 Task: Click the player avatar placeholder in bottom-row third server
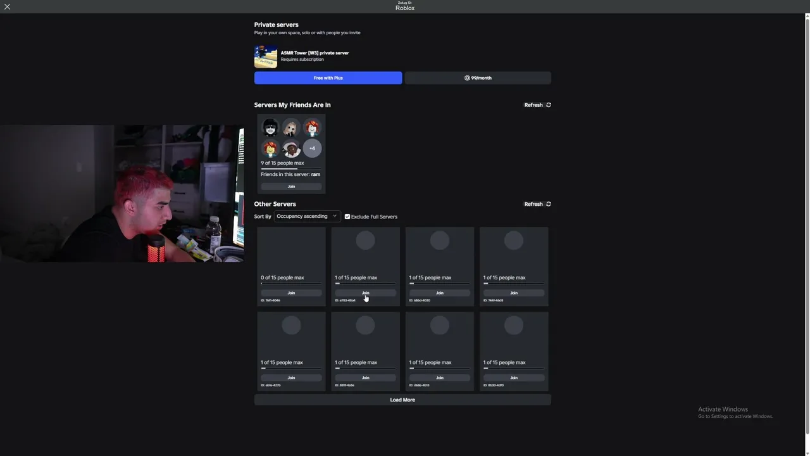(439, 325)
